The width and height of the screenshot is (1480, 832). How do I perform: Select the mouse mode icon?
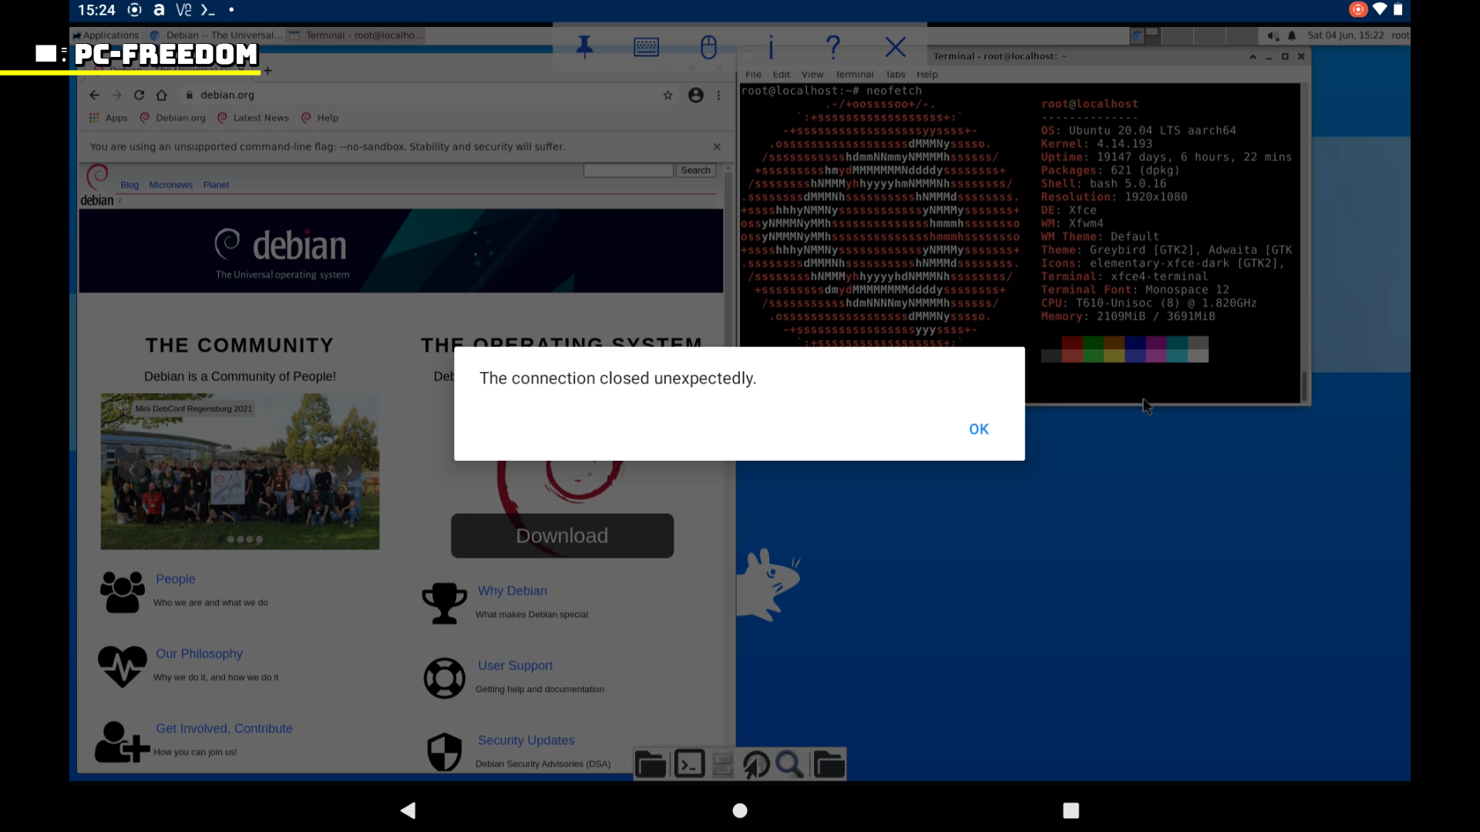(708, 47)
